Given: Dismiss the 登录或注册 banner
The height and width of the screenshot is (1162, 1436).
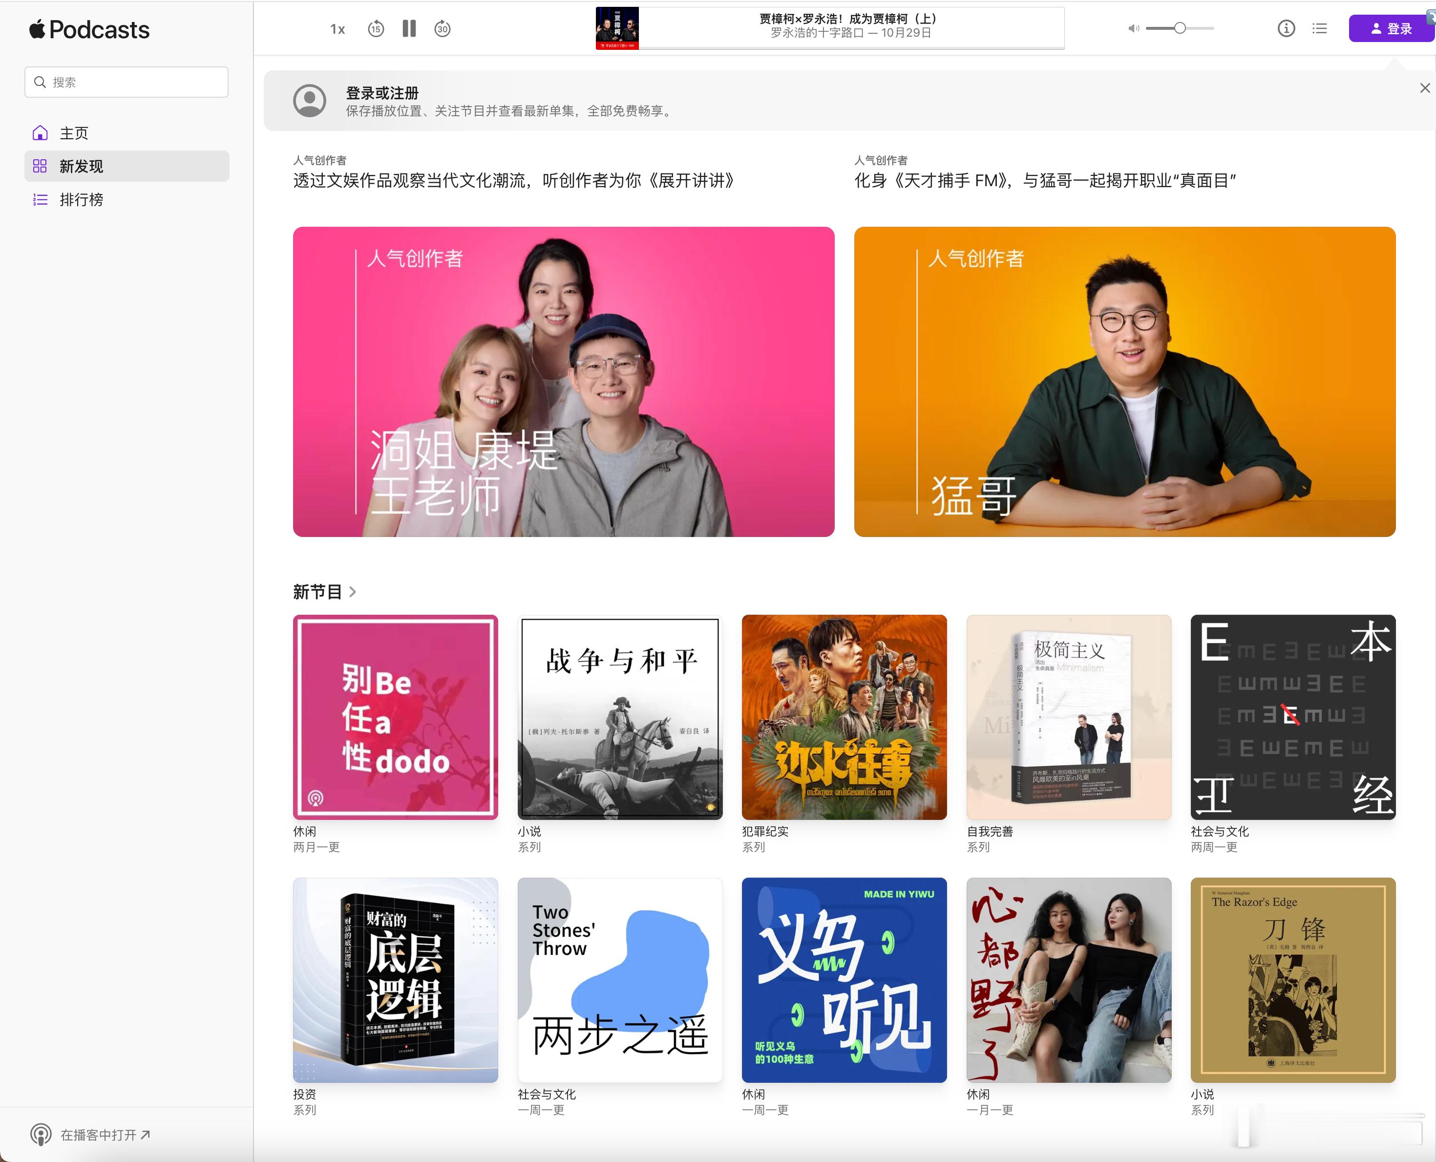Looking at the screenshot, I should point(1425,88).
